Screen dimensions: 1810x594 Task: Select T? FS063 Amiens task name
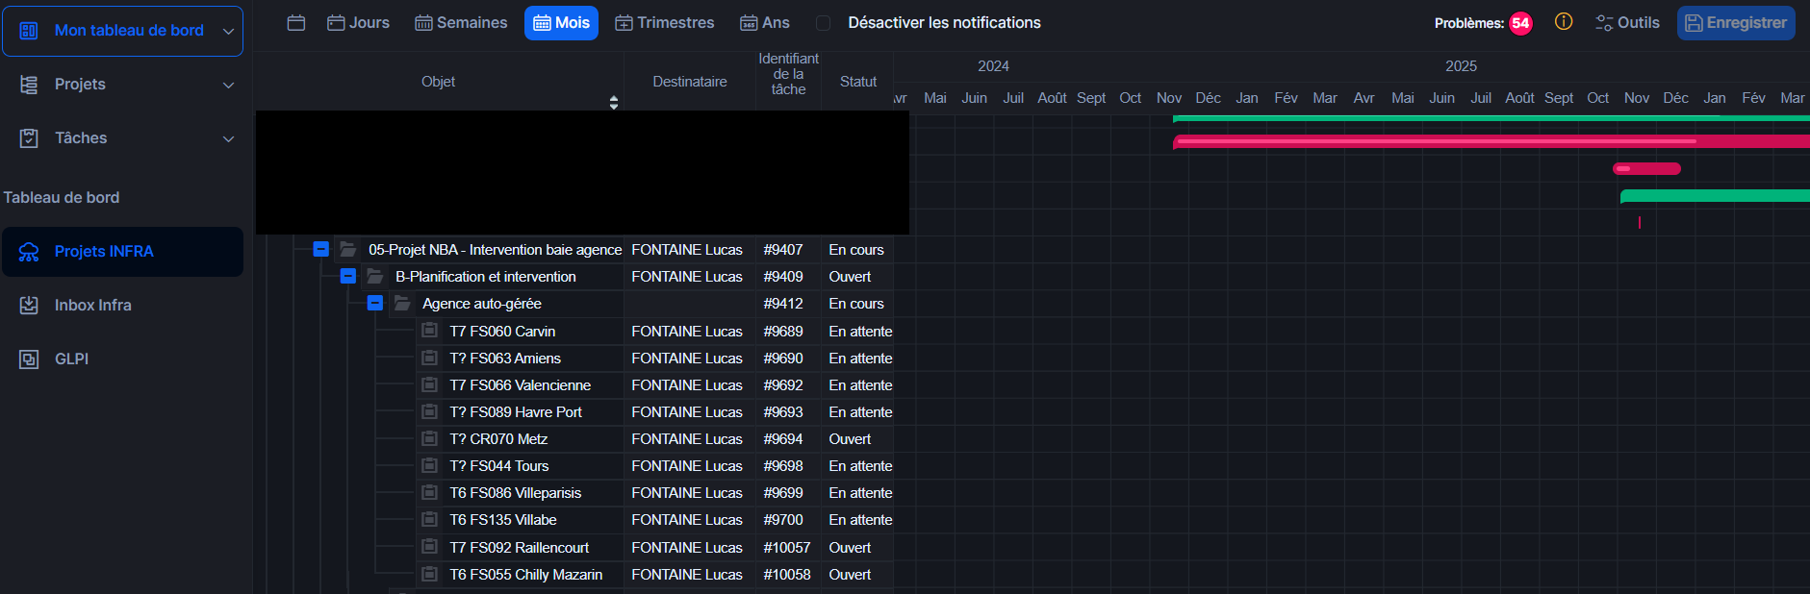coord(505,359)
